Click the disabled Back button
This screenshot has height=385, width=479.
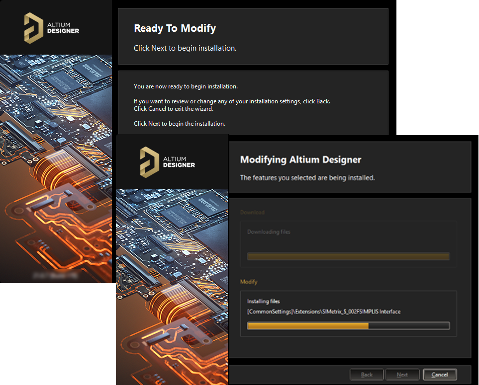[x=367, y=375]
